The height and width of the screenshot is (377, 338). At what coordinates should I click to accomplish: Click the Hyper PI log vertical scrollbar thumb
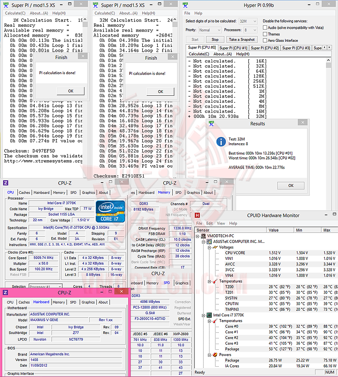329,65
